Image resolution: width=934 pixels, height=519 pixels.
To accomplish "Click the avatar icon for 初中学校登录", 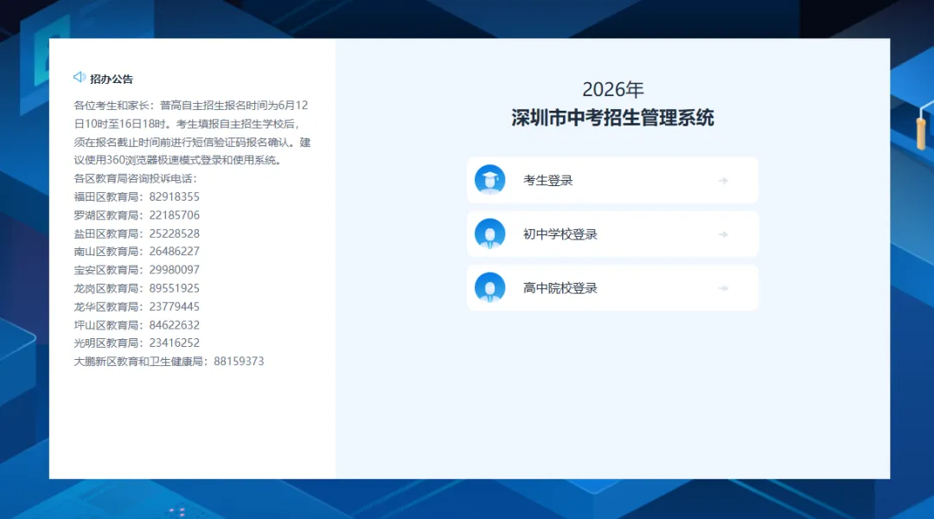I will pyautogui.click(x=489, y=234).
